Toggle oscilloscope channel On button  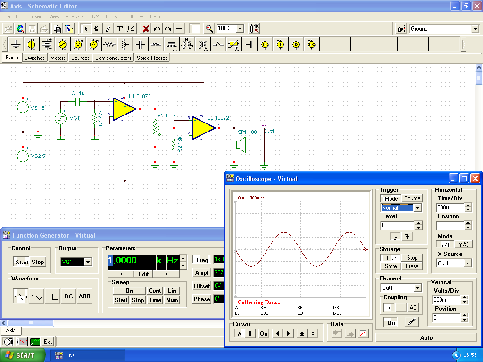pos(391,322)
